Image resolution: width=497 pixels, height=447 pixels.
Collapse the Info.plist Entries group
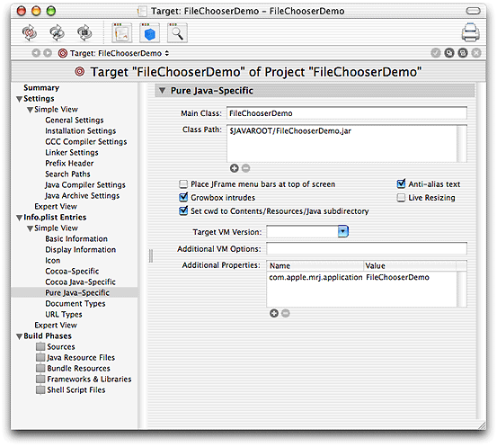20,218
